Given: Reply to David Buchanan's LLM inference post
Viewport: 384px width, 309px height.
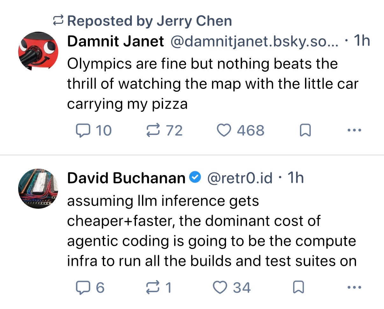Looking at the screenshot, I should (x=83, y=288).
